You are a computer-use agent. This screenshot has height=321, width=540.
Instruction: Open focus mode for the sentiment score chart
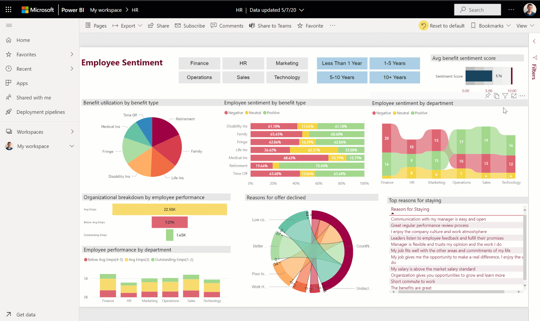[514, 96]
